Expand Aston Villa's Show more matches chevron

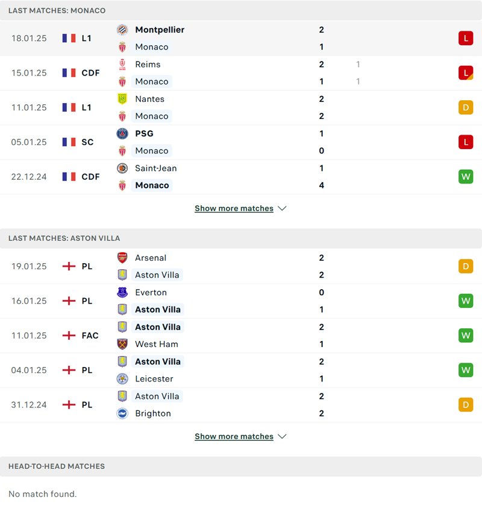pyautogui.click(x=282, y=436)
